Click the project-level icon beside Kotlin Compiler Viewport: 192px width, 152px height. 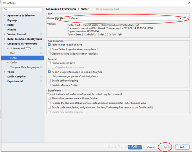coord(41,77)
